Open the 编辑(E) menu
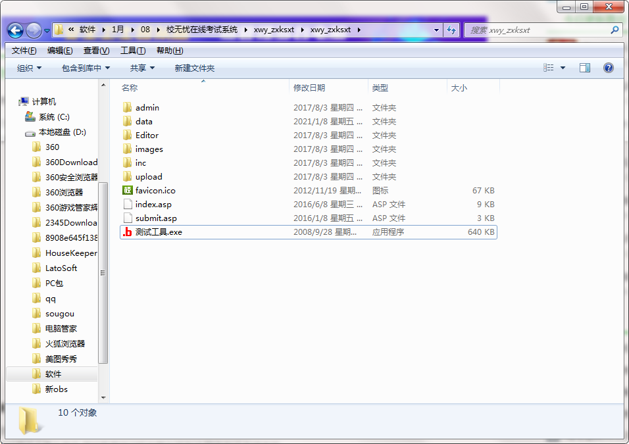Image resolution: width=629 pixels, height=444 pixels. pyautogui.click(x=60, y=51)
